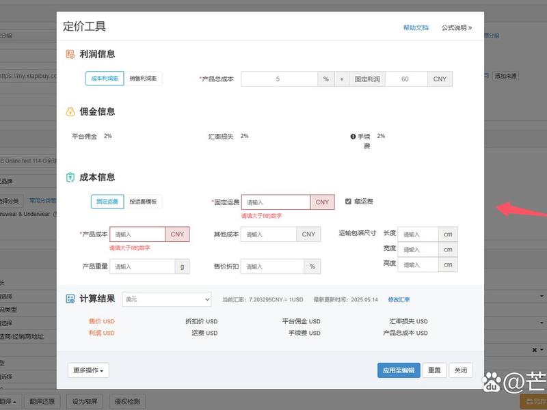Select the 成本利润率 tab
Image resolution: width=547 pixels, height=410 pixels.
click(x=105, y=79)
